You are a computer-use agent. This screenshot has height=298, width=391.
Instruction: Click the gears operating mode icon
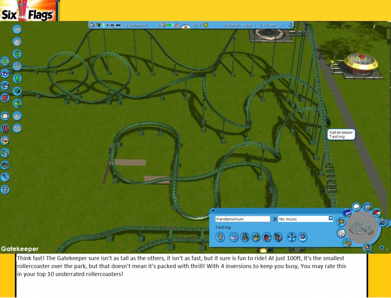(x=346, y=242)
